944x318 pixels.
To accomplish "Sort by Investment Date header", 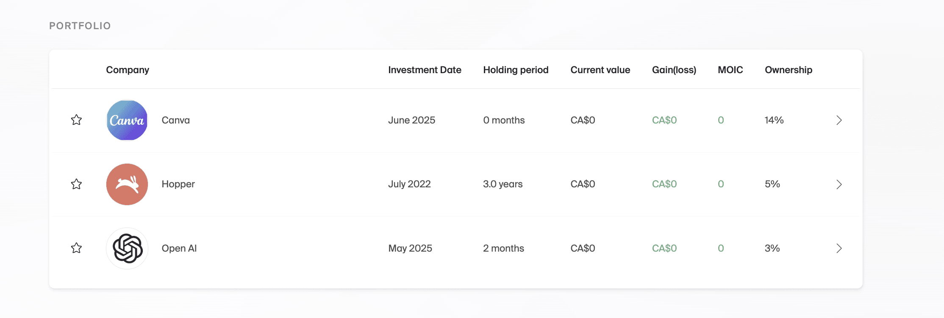I will (x=425, y=70).
